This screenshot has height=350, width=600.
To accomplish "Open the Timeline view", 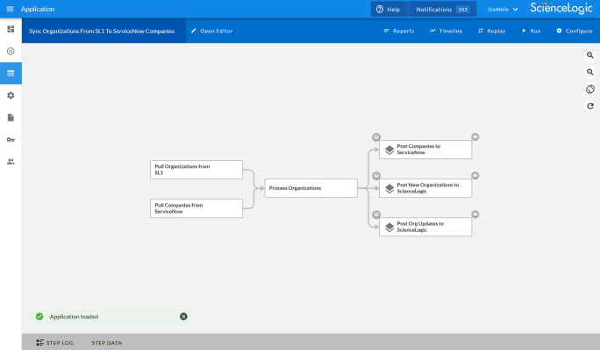I will [446, 31].
